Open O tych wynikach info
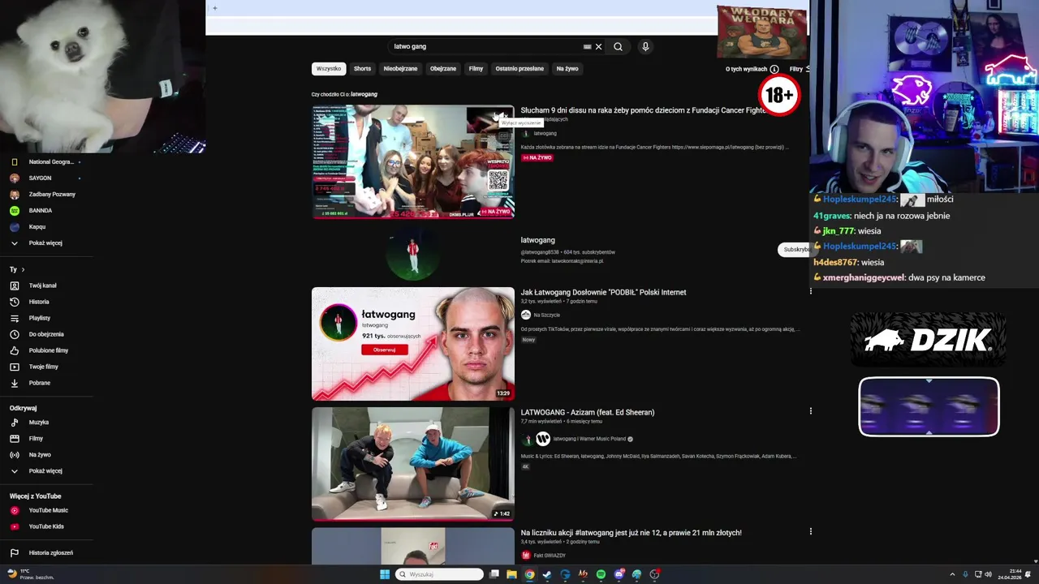 click(752, 69)
